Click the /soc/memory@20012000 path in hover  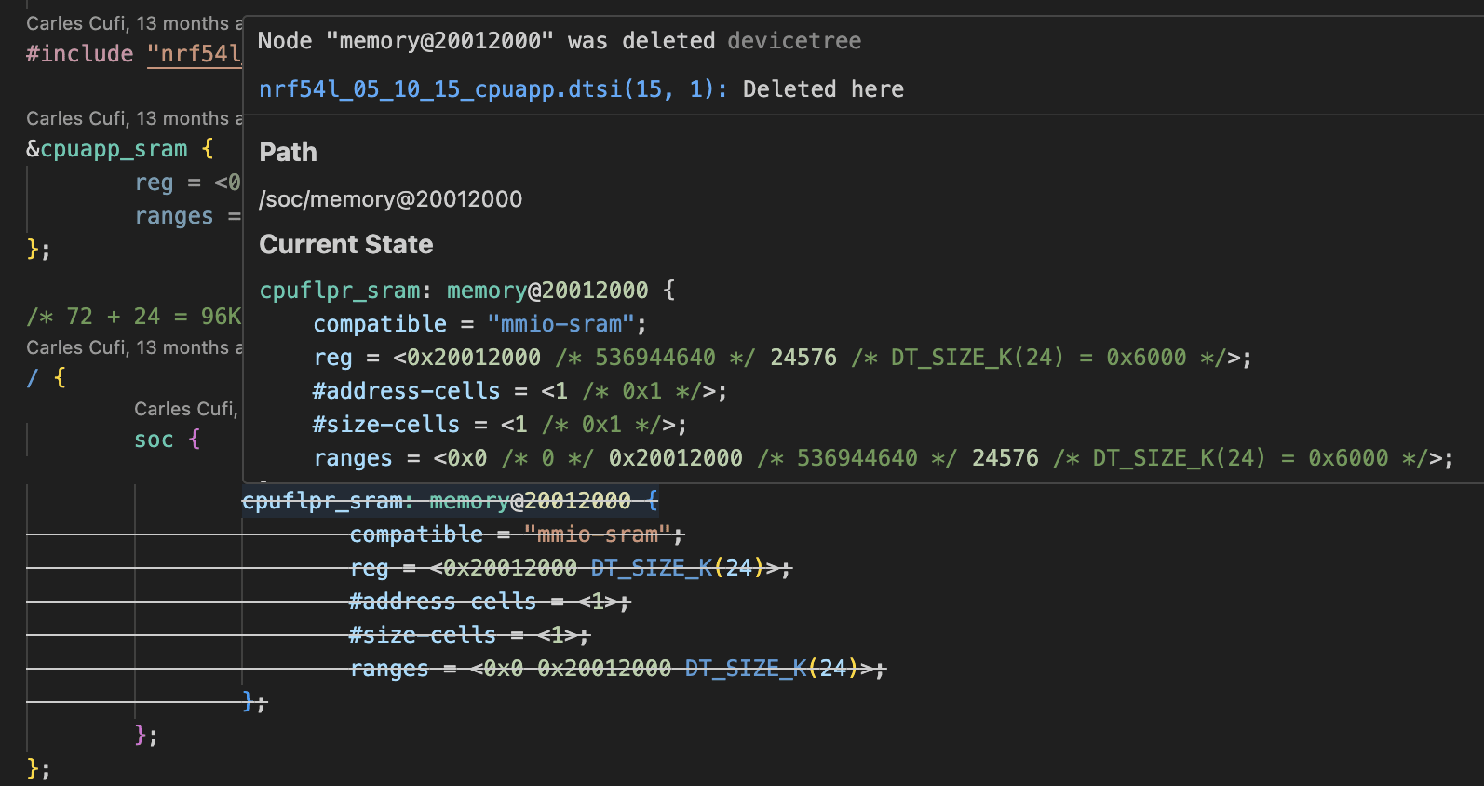(391, 199)
